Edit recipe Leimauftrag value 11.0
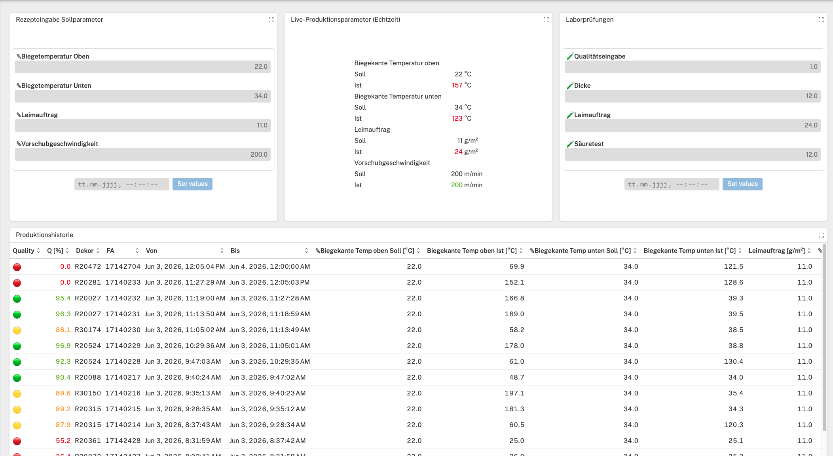 click(142, 125)
